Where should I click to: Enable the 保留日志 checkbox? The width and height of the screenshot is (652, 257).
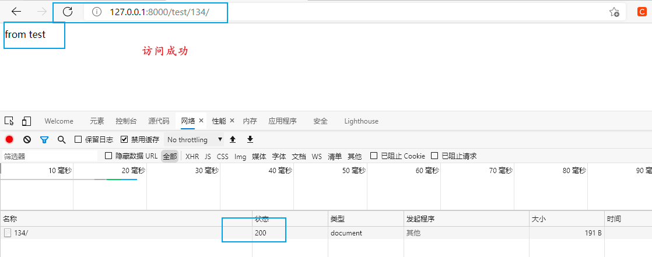(78, 139)
